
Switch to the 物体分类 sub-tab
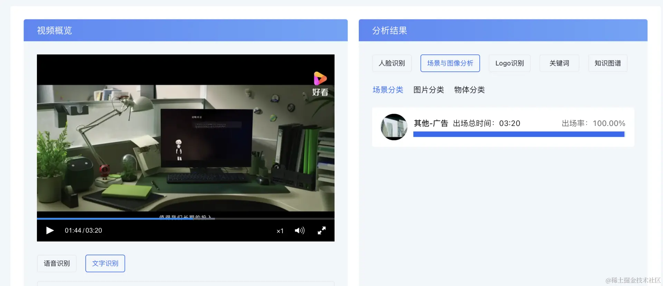469,90
